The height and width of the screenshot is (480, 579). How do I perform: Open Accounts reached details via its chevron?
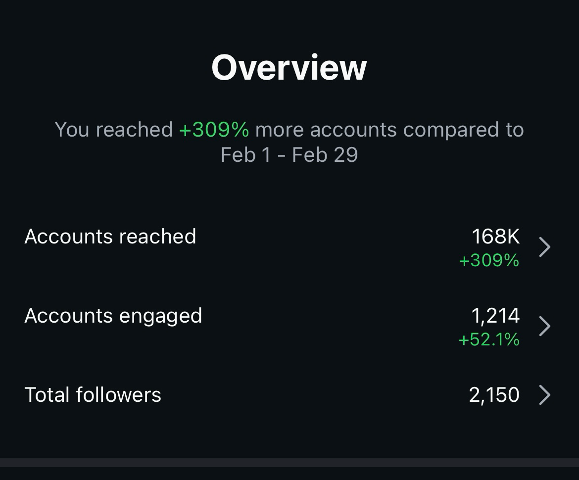click(x=545, y=247)
